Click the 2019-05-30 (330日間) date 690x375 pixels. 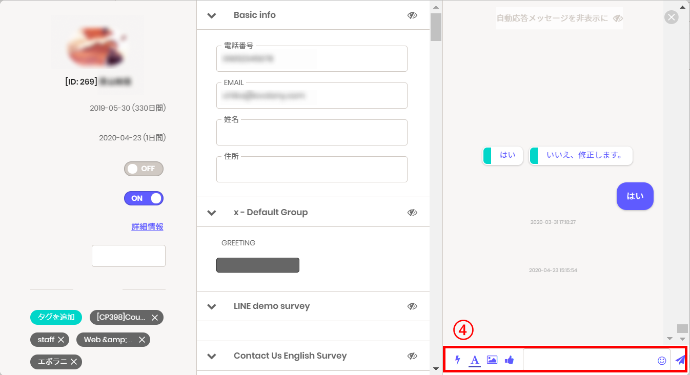128,108
